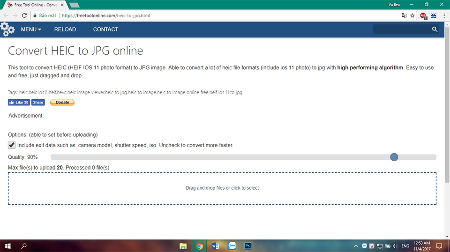
Task: Click the battery tray icon
Action: (x=388, y=246)
